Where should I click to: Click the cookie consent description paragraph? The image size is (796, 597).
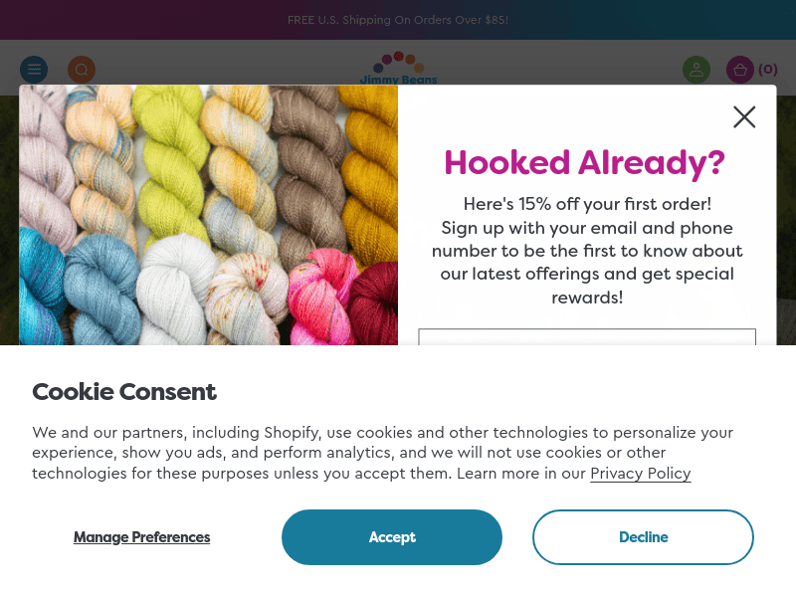pyautogui.click(x=382, y=453)
